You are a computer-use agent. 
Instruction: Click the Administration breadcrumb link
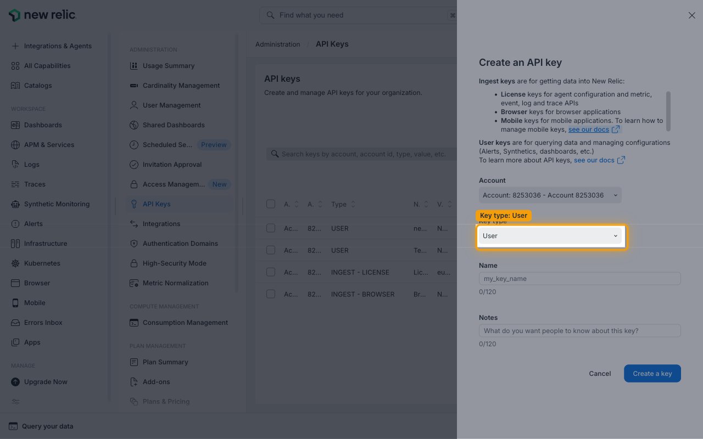tap(278, 44)
